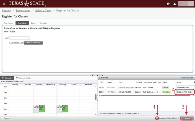Image resolution: width=195 pixels, height=121 pixels.
Task: Switch to the Find Classes tab
Action: [8, 23]
